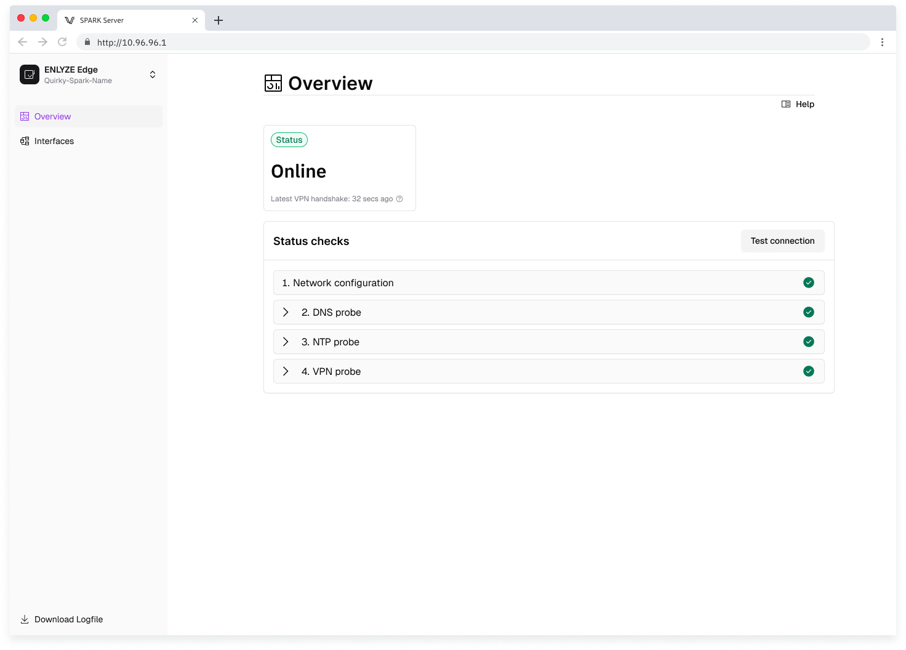Click the Network configuration green checkmark
Viewport: 906px width, 650px height.
(x=809, y=283)
